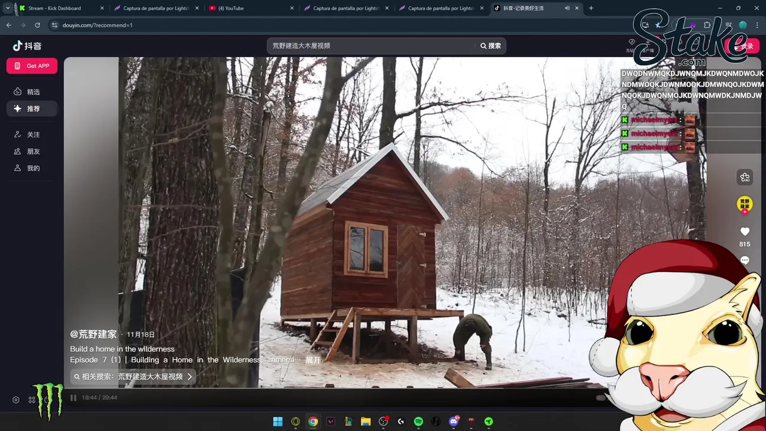This screenshot has width=766, height=431.
Task: Open the Chrome extensions puzzle icon
Action: coord(707,25)
